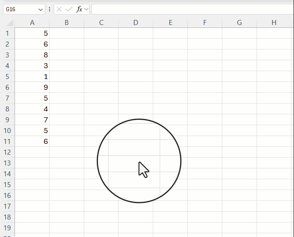Select row 13 header

[x=7, y=163]
